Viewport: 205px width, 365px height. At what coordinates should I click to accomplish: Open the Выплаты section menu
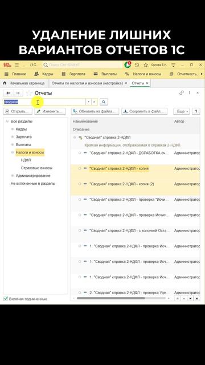105,74
